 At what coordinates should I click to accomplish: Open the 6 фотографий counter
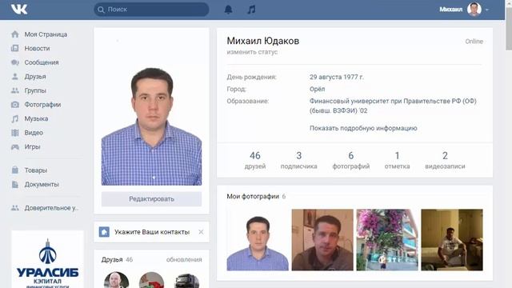(351, 160)
